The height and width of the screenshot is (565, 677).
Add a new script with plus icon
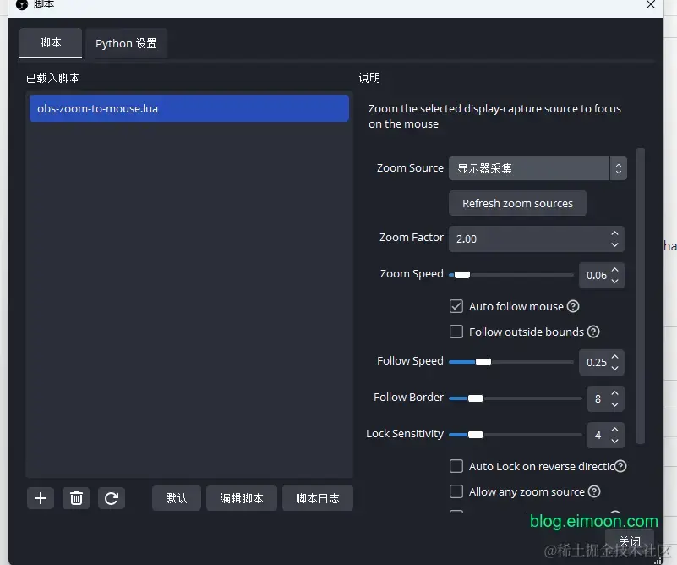41,498
